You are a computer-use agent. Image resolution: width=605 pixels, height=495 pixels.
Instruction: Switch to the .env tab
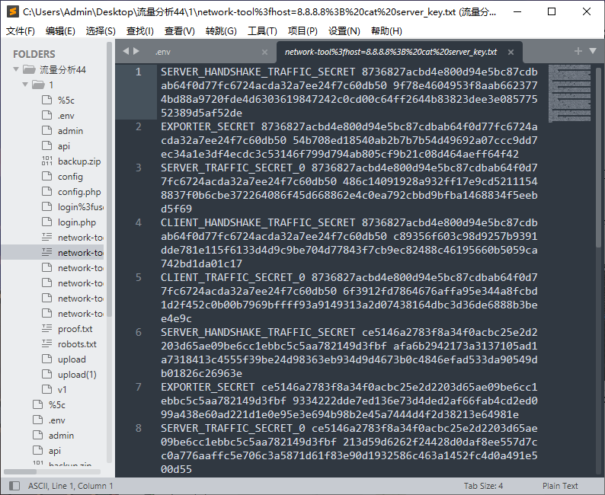[163, 52]
